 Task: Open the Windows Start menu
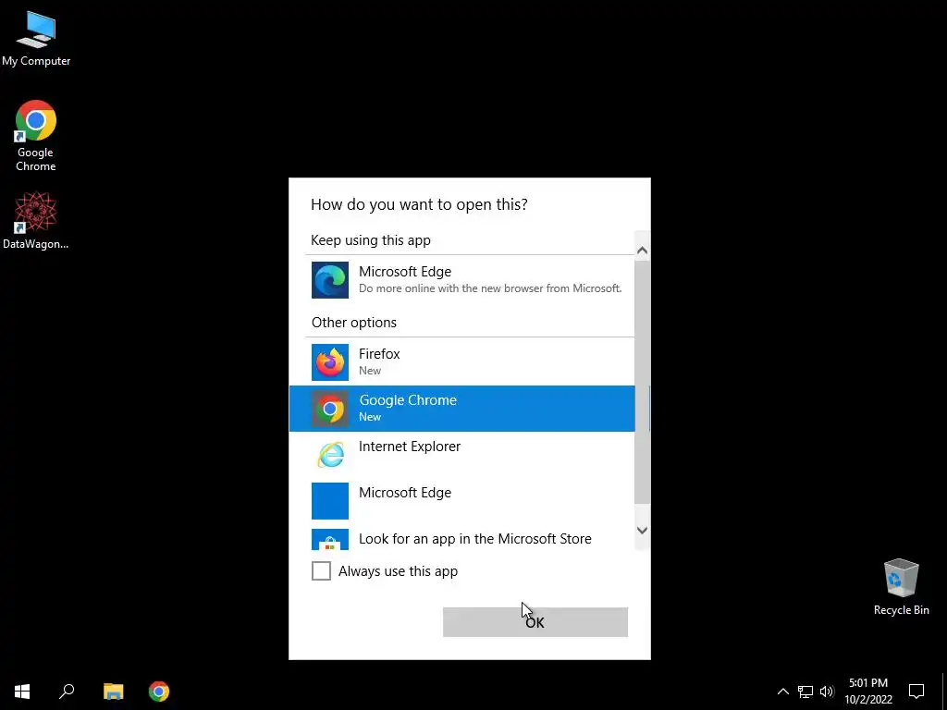point(22,692)
